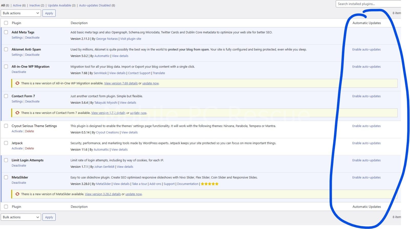Click the update icon in Contact Form 7 notice
This screenshot has width=410, height=229.
pyautogui.click(x=17, y=113)
